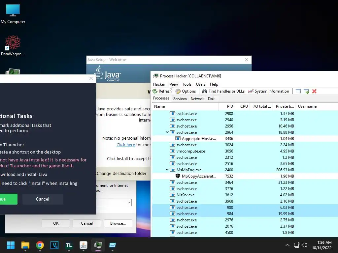Viewport: 338px width, 253px height.
Task: Show hidden system tray icons
Action: pos(287,245)
